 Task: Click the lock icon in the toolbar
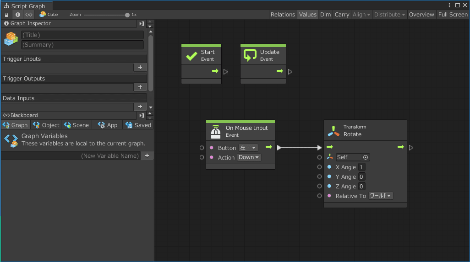click(x=6, y=15)
